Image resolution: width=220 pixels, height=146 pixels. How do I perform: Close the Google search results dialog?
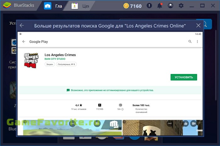(198, 25)
